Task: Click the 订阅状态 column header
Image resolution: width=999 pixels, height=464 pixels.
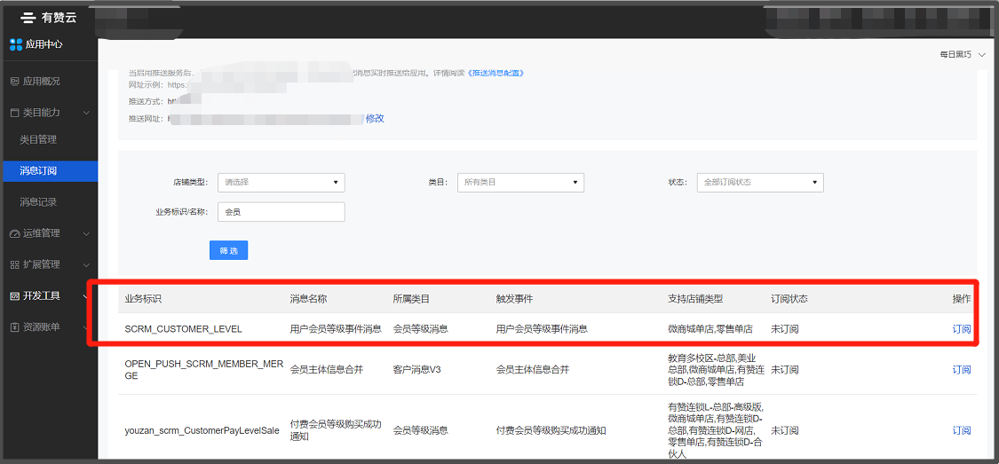Action: 789,299
